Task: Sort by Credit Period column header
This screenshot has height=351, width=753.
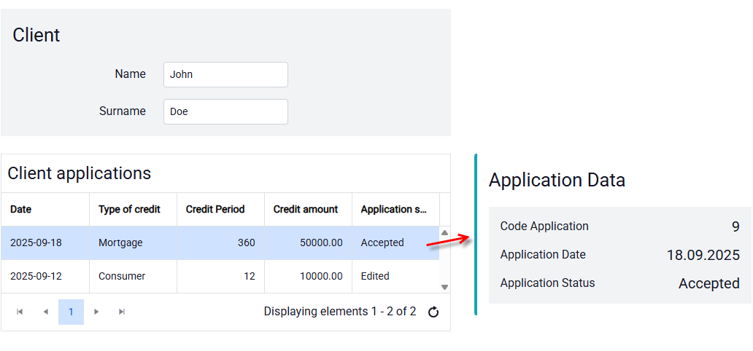Action: click(220, 210)
